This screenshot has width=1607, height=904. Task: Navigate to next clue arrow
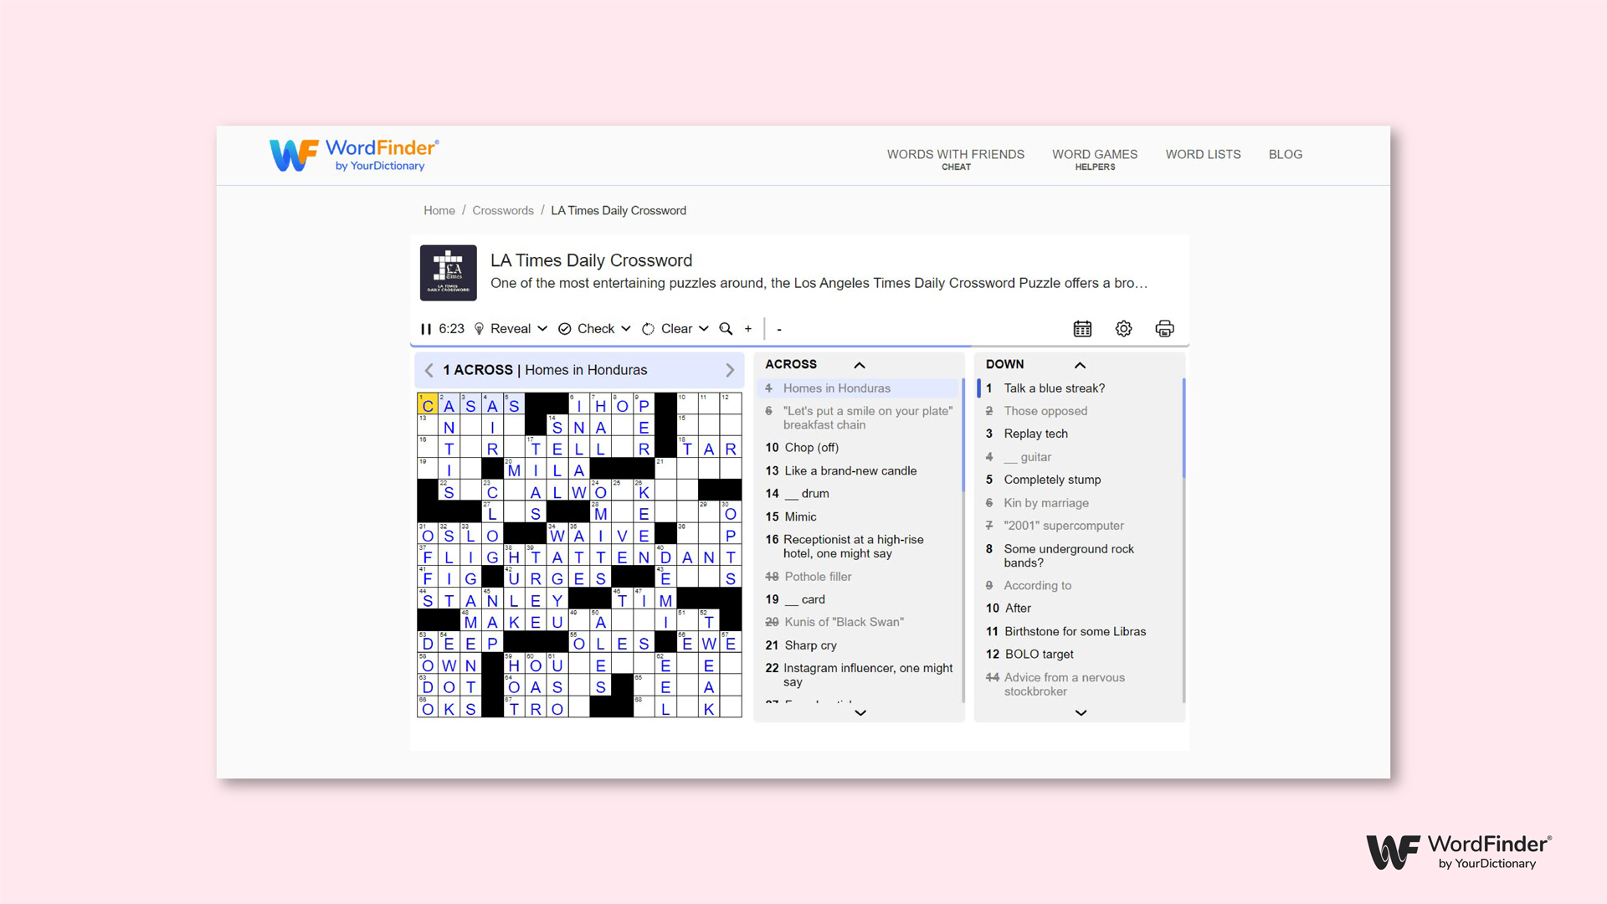coord(730,370)
